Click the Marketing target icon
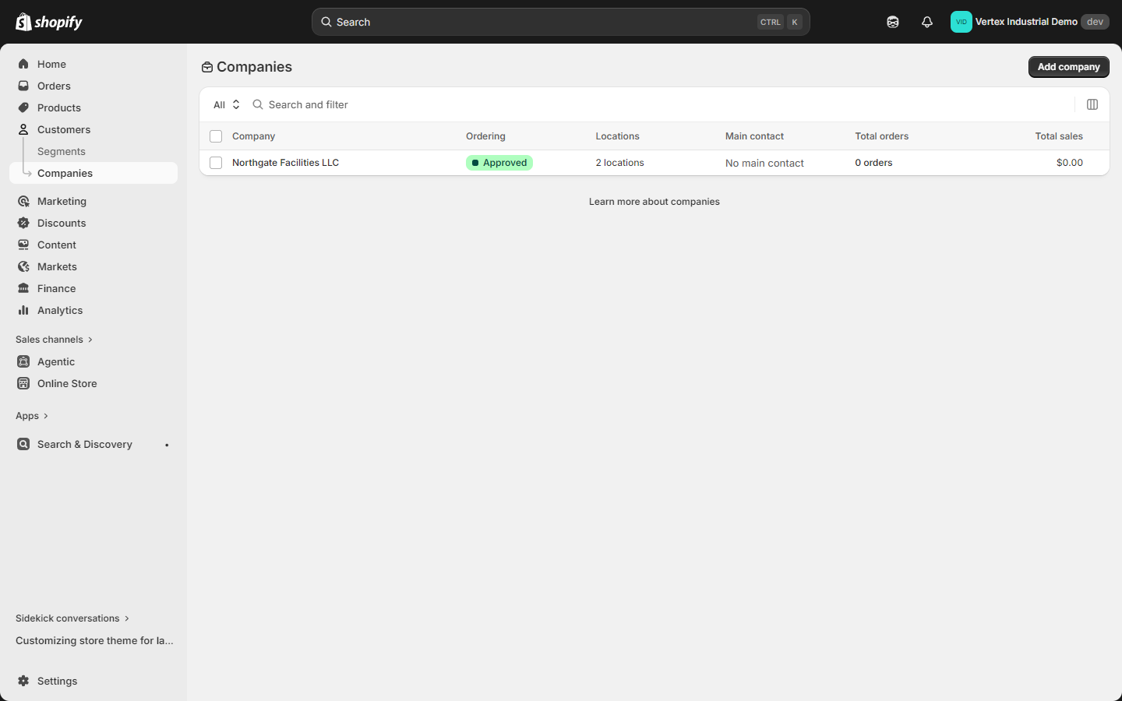 23,201
